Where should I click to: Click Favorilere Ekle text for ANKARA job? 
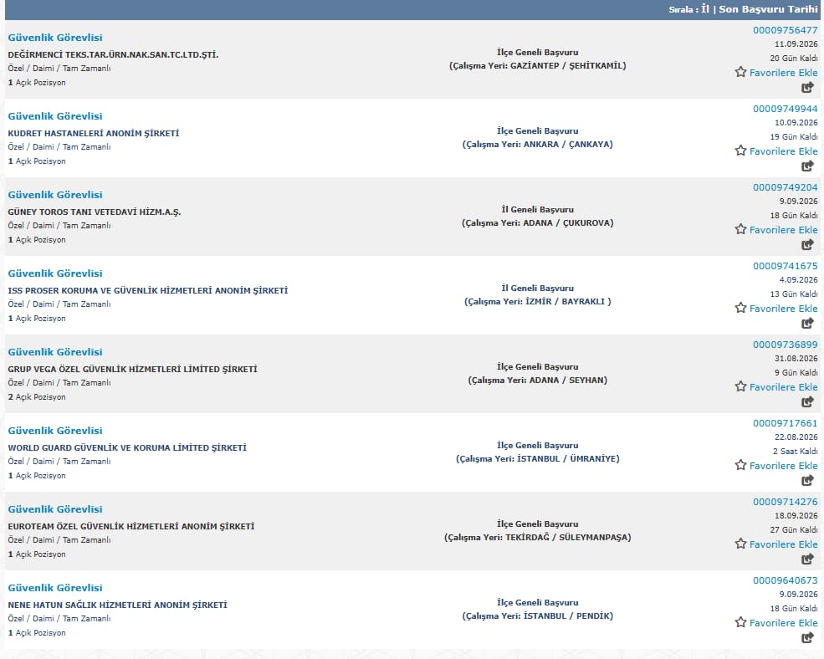[784, 151]
